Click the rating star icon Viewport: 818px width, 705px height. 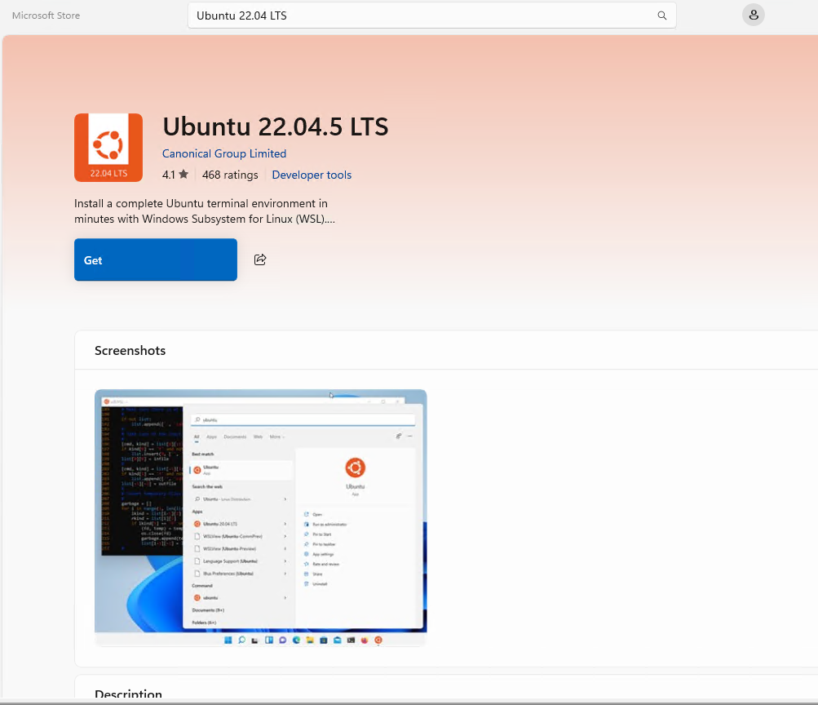click(x=183, y=175)
